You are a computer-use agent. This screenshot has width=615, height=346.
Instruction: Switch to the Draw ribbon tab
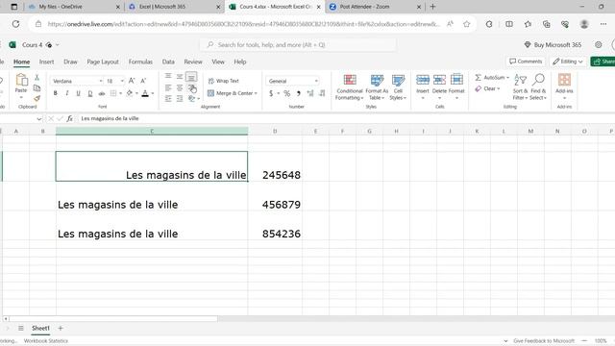coord(70,62)
